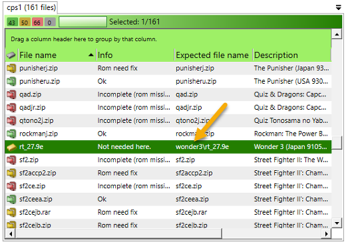
Task: Click green icon of sf2ceea.zip
Action: pos(11,199)
